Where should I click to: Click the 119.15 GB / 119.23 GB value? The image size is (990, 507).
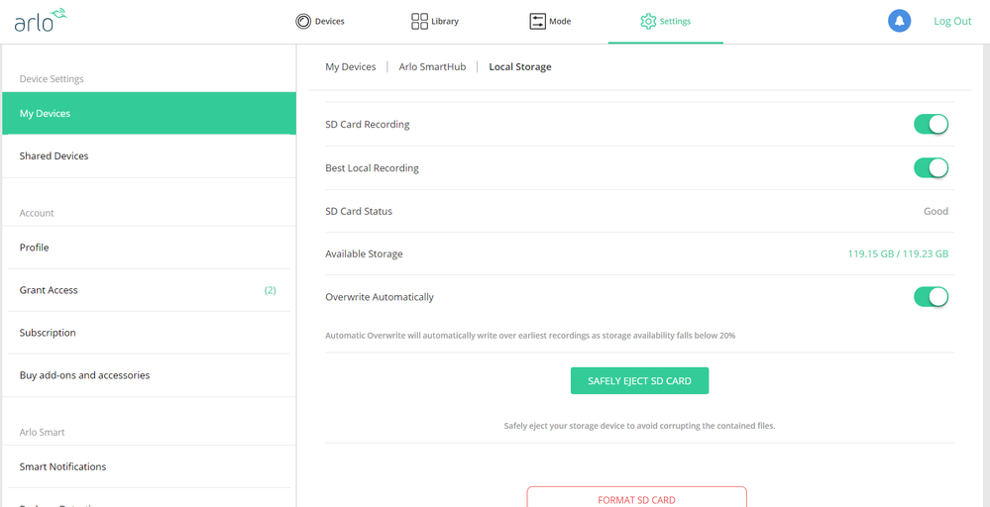(898, 254)
